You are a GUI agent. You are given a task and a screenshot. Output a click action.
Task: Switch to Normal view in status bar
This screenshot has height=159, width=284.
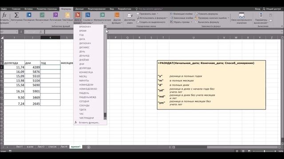pos(237,151)
